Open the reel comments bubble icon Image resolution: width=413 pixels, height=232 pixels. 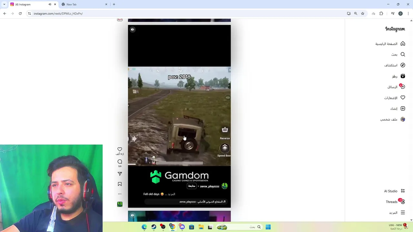[120, 162]
